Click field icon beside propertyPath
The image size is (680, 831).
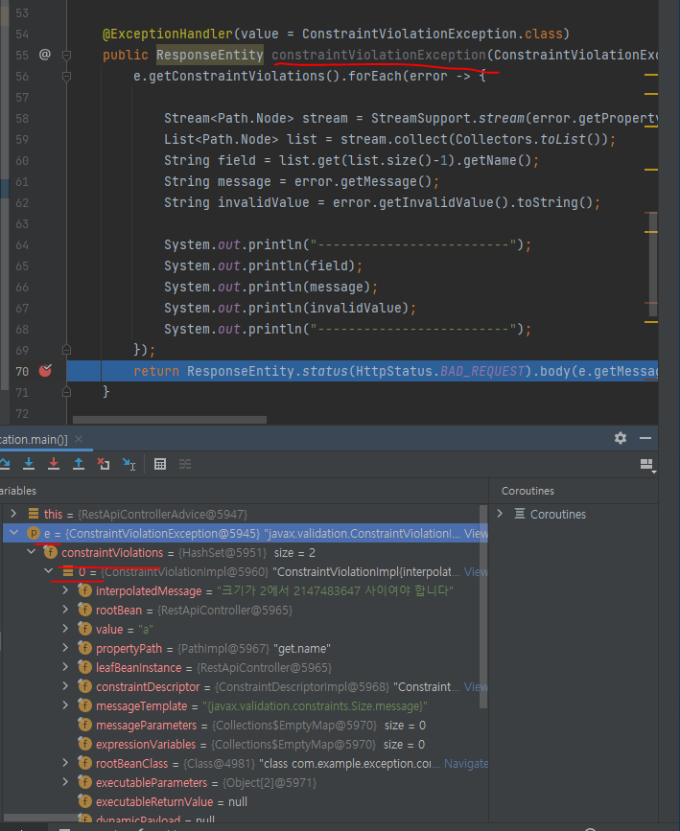click(x=84, y=648)
